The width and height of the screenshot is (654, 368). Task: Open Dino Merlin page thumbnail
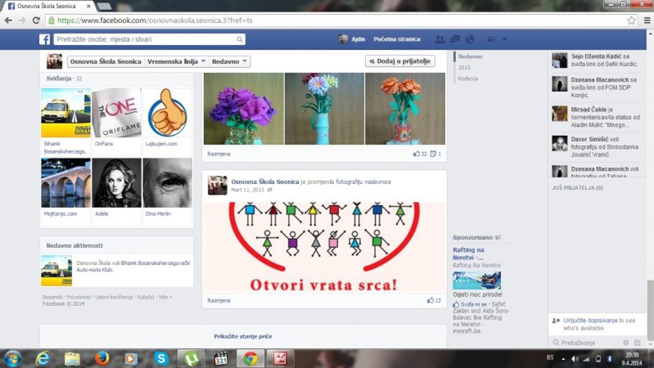[x=168, y=183]
